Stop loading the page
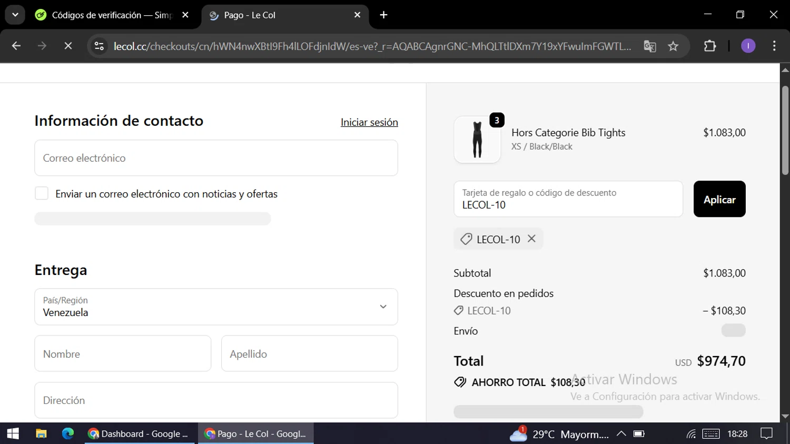The image size is (790, 444). click(68, 46)
